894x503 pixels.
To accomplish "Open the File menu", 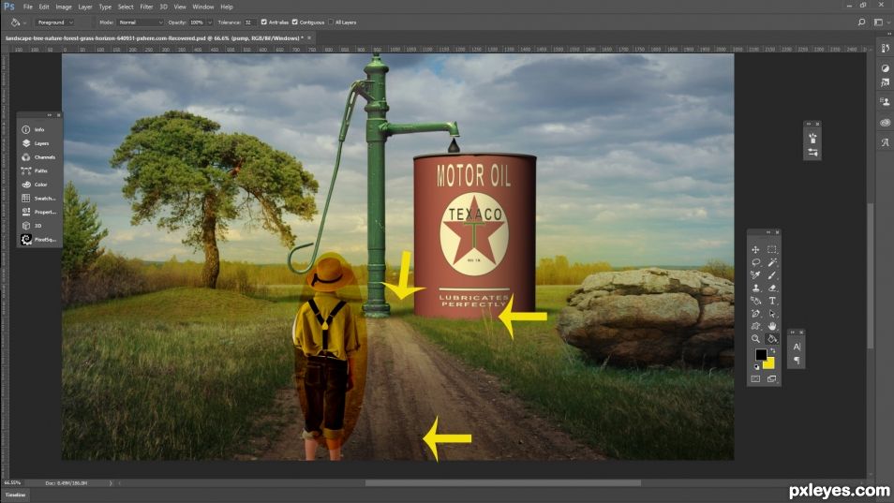I will pyautogui.click(x=28, y=7).
